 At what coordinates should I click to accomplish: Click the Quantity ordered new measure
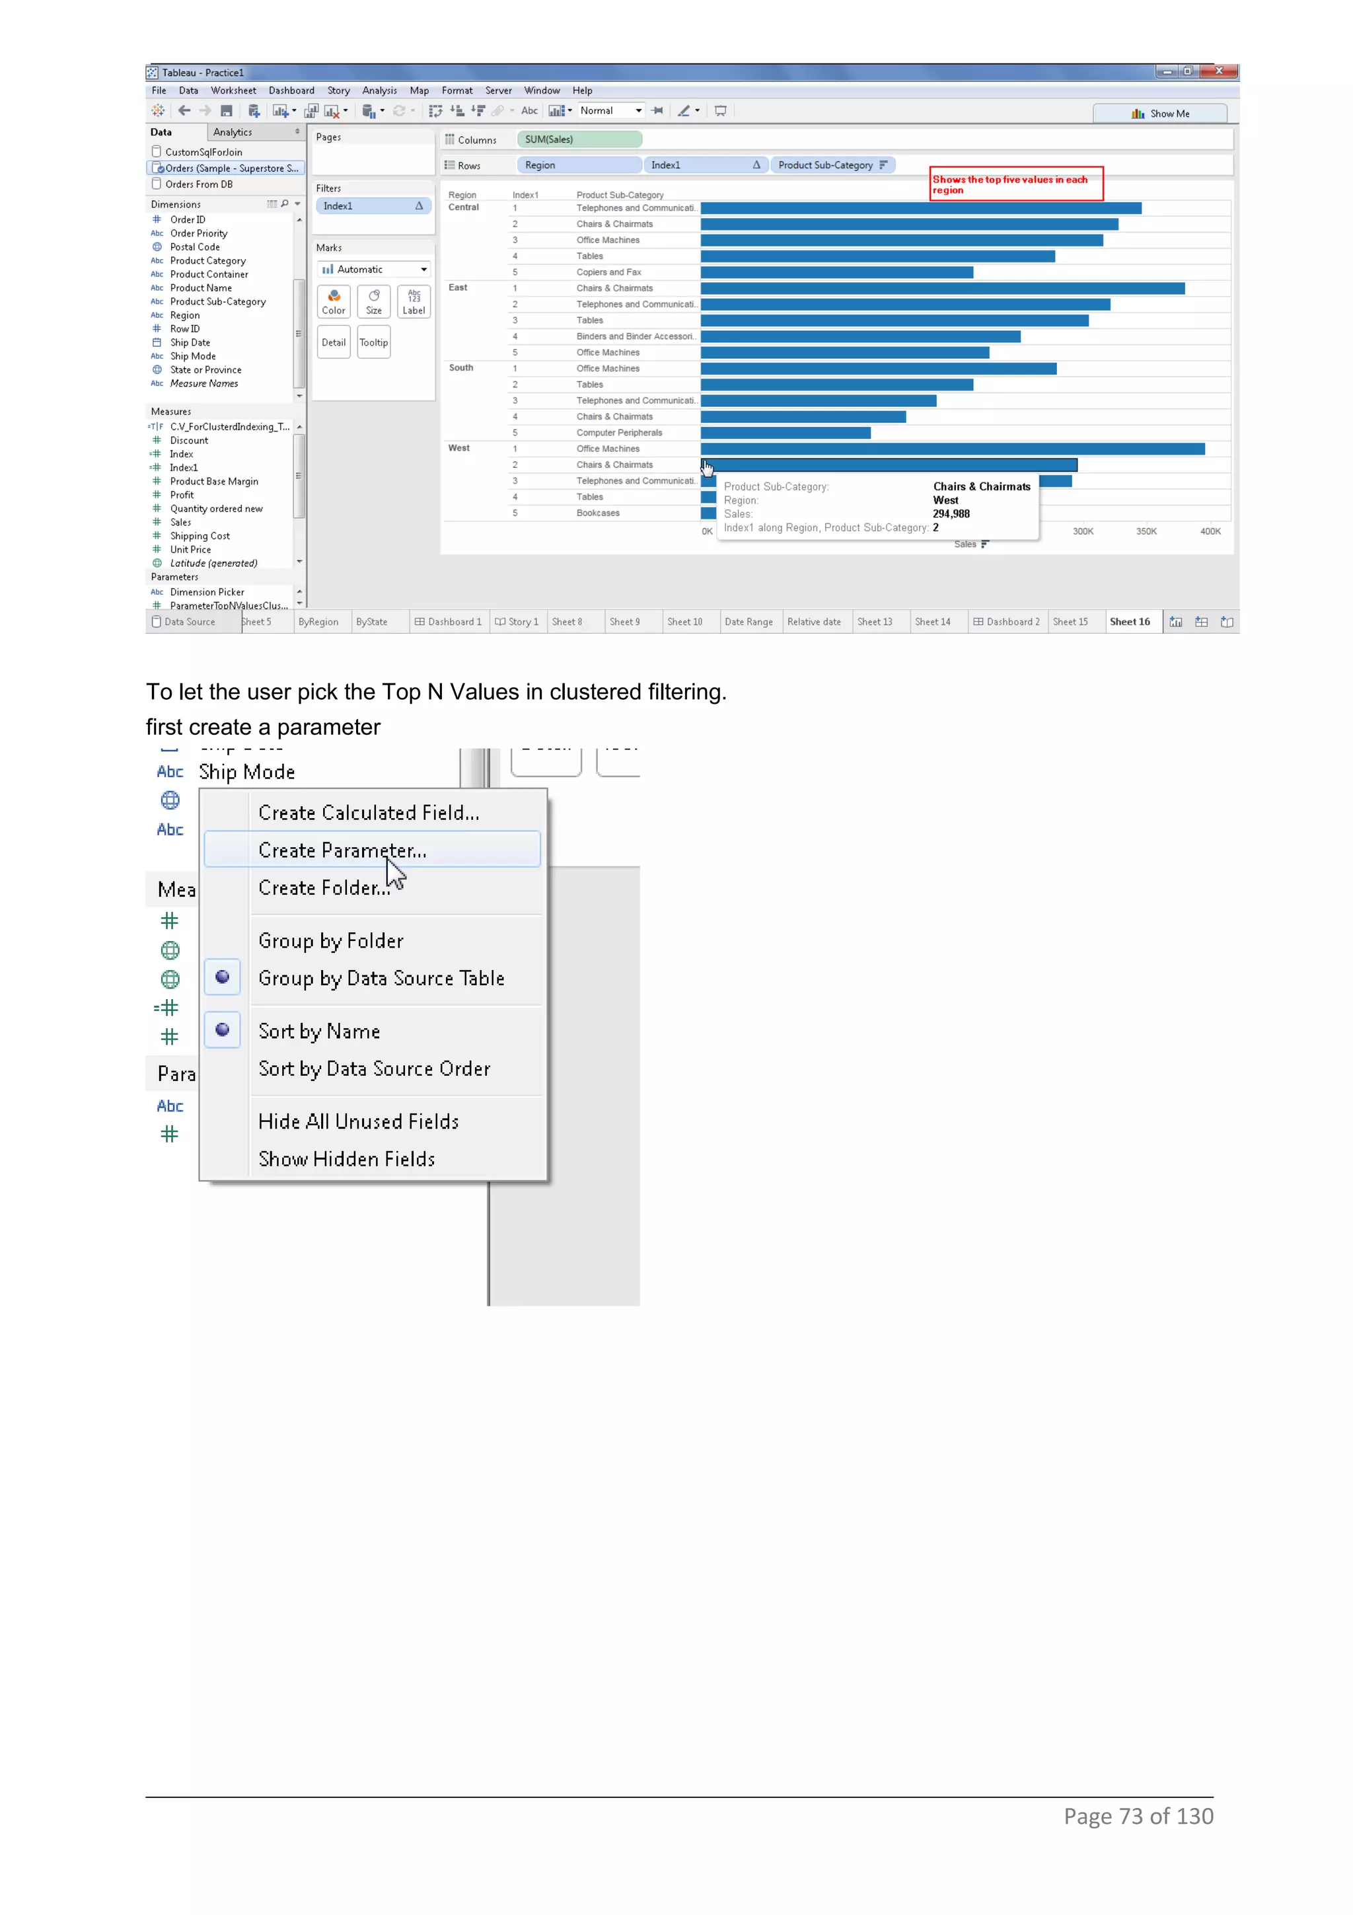[x=216, y=508]
